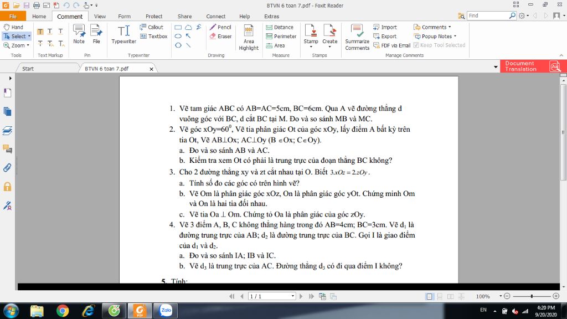Select the Oval drawing tool
Viewport: 567px width, 319px height.
(178, 36)
